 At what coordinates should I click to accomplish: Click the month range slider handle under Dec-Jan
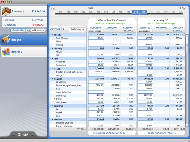[x=139, y=14]
